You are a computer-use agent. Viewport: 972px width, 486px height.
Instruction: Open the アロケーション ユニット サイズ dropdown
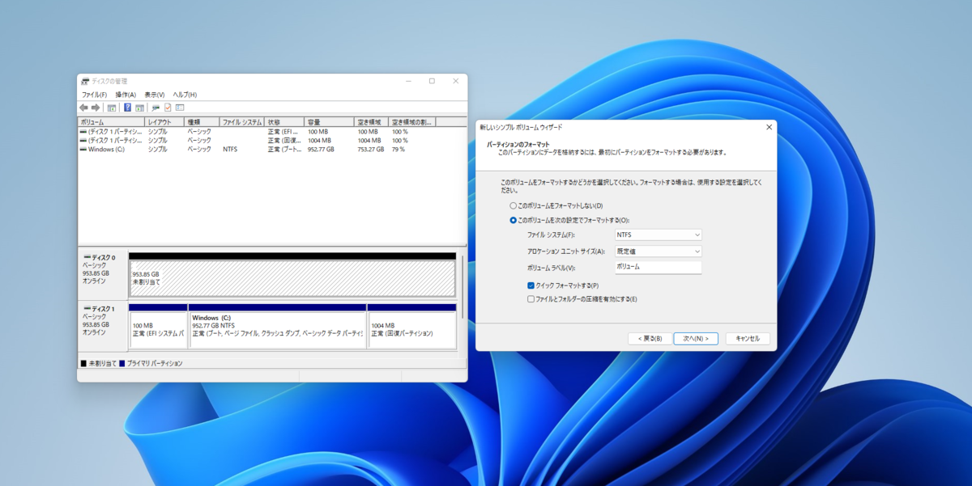coord(658,251)
